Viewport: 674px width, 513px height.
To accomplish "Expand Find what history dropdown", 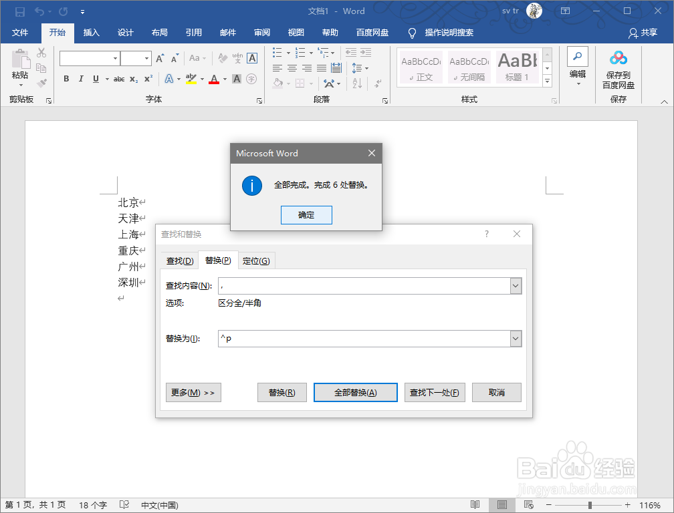I will click(516, 286).
